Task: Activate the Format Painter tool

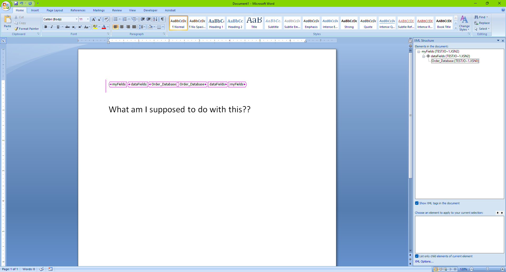Action: click(26, 29)
